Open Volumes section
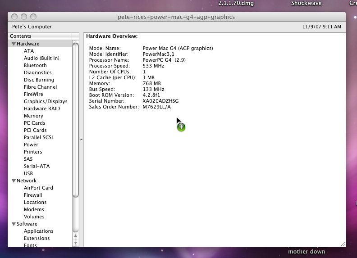Image resolution: width=357 pixels, height=258 pixels. tap(34, 217)
